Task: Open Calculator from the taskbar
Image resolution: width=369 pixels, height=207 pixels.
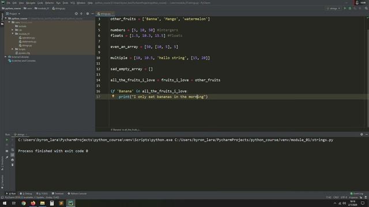Action: point(52,203)
